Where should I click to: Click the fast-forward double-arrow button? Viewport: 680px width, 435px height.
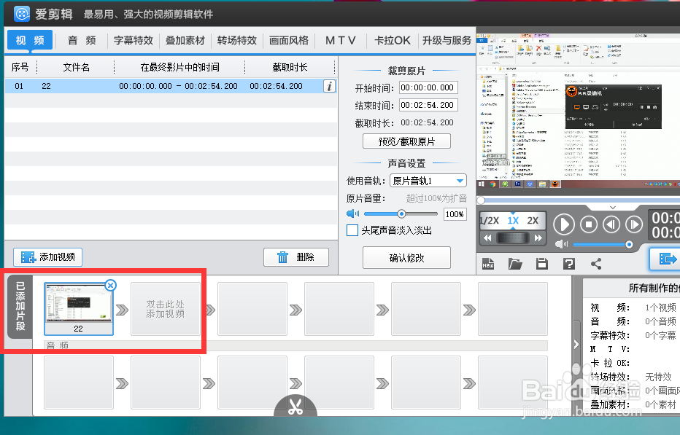click(538, 238)
